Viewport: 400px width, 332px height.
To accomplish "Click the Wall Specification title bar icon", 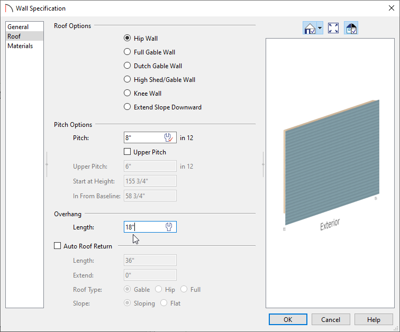I will [x=9, y=8].
